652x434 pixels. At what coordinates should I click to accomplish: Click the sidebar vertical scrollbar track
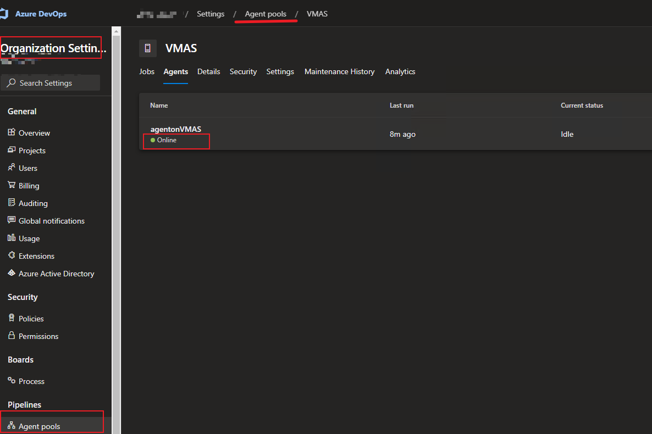click(x=117, y=235)
